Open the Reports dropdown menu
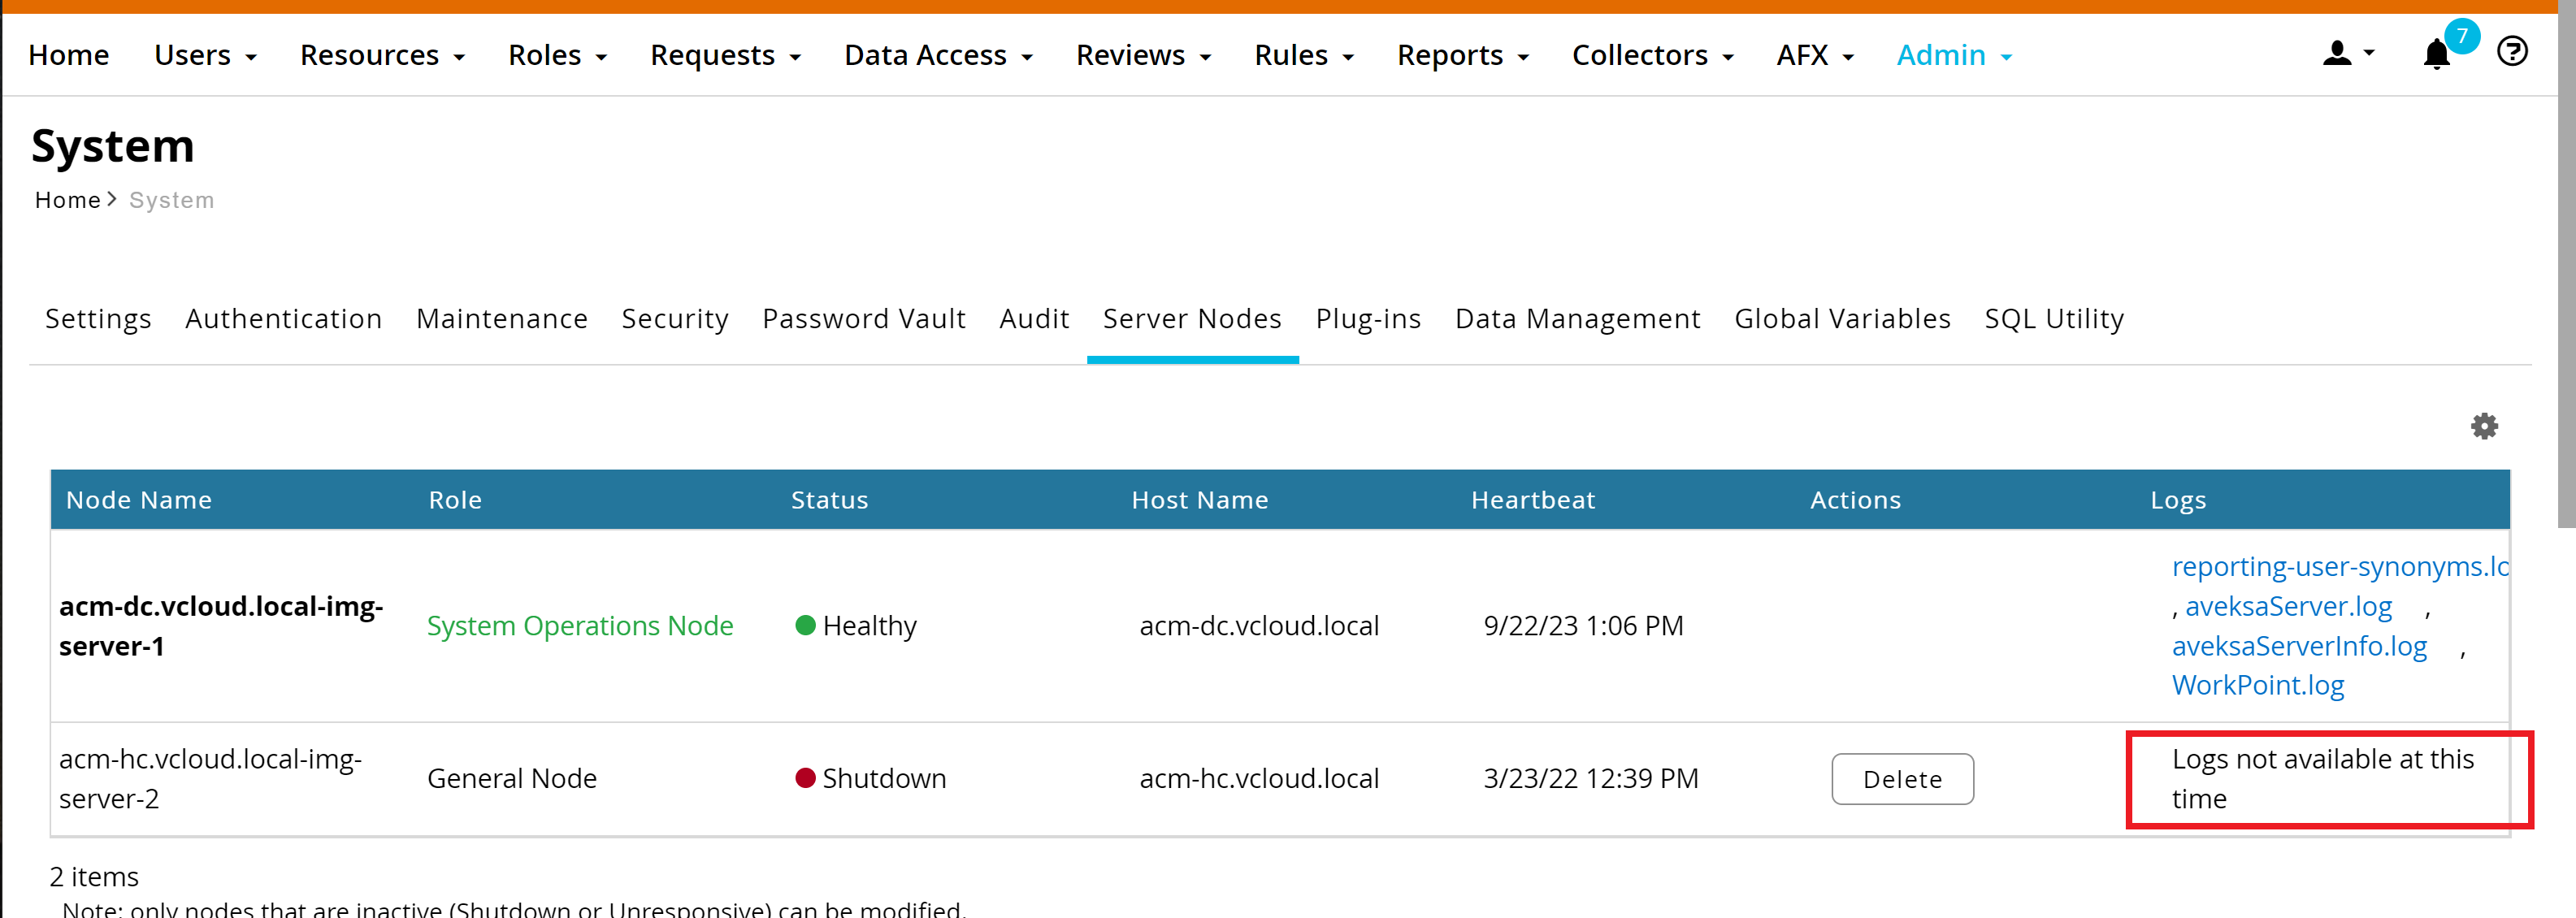This screenshot has width=2576, height=918. [x=1462, y=55]
